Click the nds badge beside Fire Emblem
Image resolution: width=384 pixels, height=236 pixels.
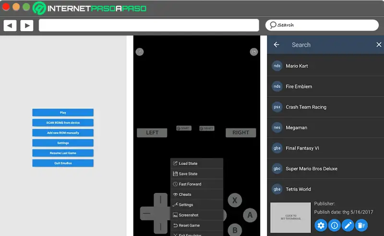point(277,86)
